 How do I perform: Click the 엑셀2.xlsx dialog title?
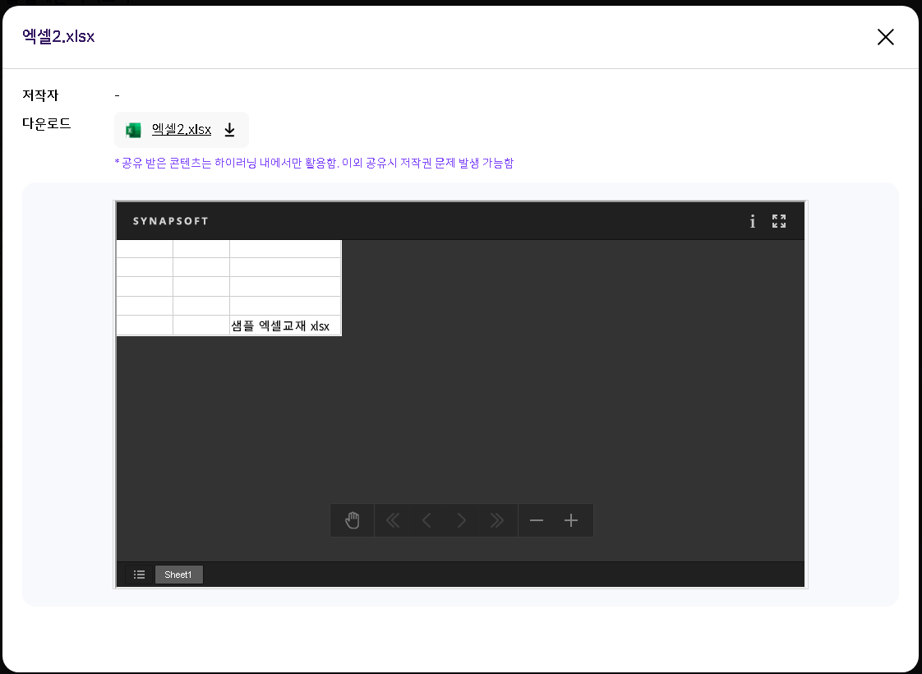58,37
